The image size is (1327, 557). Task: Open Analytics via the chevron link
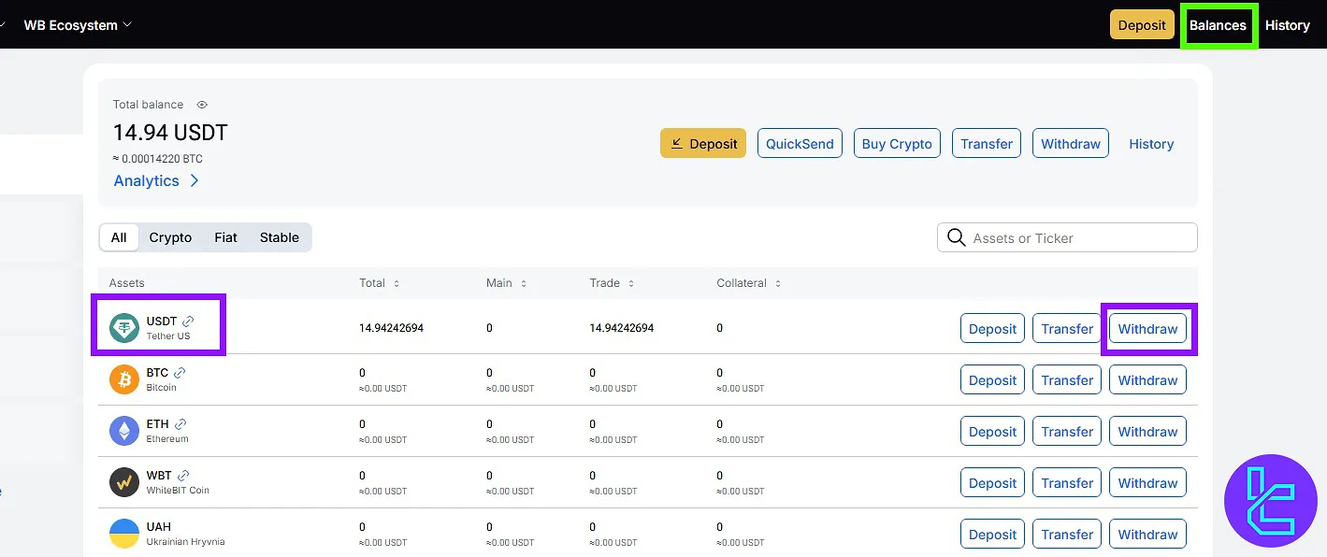click(156, 180)
